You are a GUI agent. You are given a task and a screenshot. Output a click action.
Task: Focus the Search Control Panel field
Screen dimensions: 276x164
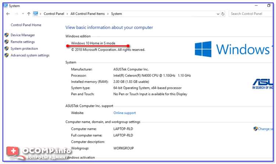251,14
